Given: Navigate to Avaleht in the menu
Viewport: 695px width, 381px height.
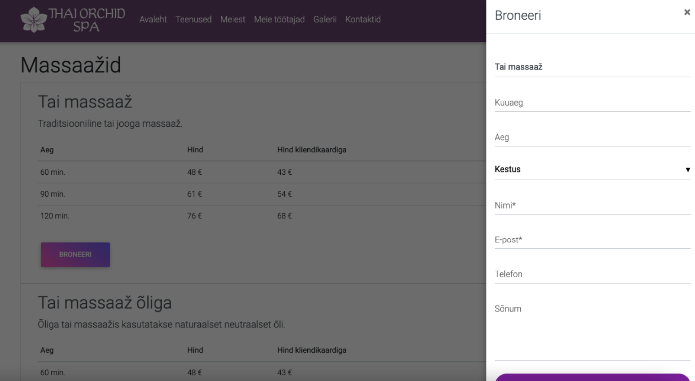Looking at the screenshot, I should 154,19.
